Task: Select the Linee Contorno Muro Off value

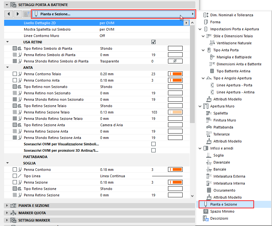Action: [102, 36]
